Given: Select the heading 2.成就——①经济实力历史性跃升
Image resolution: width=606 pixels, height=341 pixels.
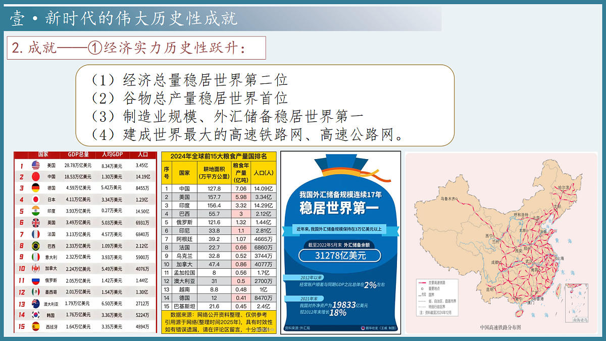Looking at the screenshot, I should click(129, 47).
